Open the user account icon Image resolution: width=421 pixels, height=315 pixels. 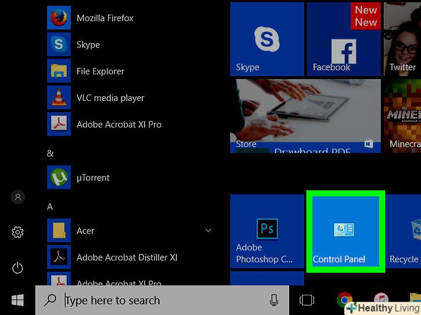pyautogui.click(x=18, y=197)
